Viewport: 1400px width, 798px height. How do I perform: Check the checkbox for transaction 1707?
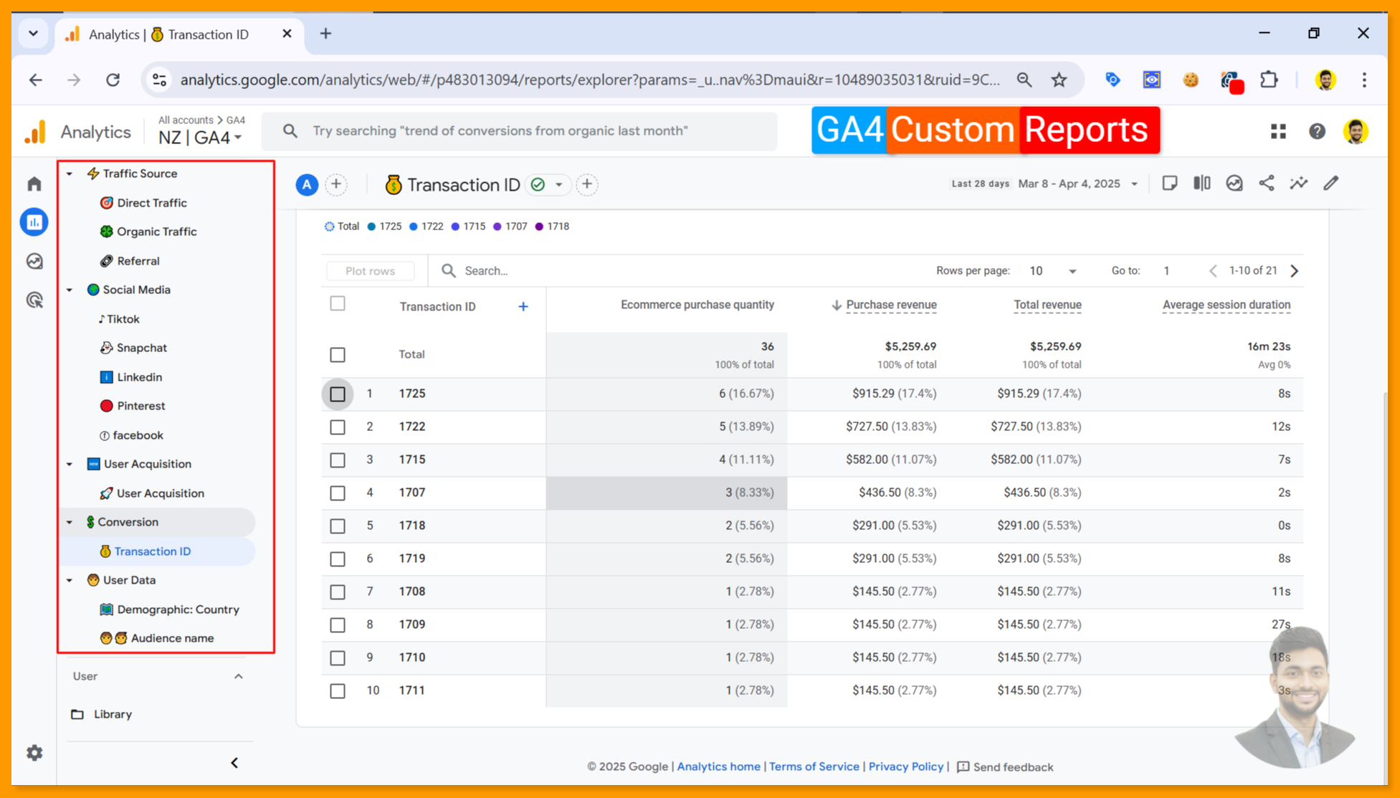click(338, 493)
